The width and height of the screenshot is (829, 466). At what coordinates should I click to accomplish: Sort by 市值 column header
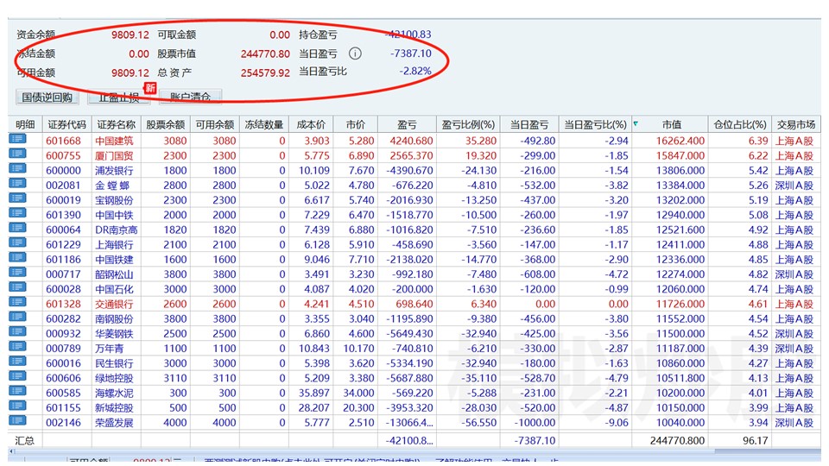point(672,124)
